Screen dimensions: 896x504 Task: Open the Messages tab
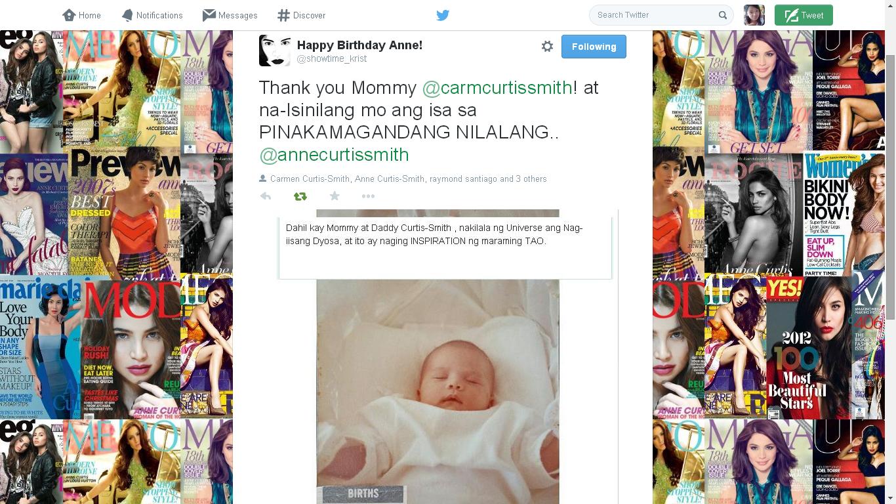pos(230,15)
